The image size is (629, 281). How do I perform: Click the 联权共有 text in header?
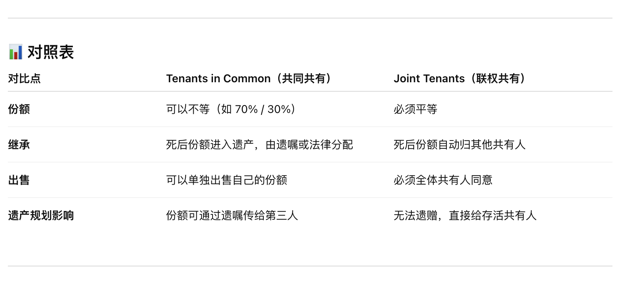(x=498, y=78)
